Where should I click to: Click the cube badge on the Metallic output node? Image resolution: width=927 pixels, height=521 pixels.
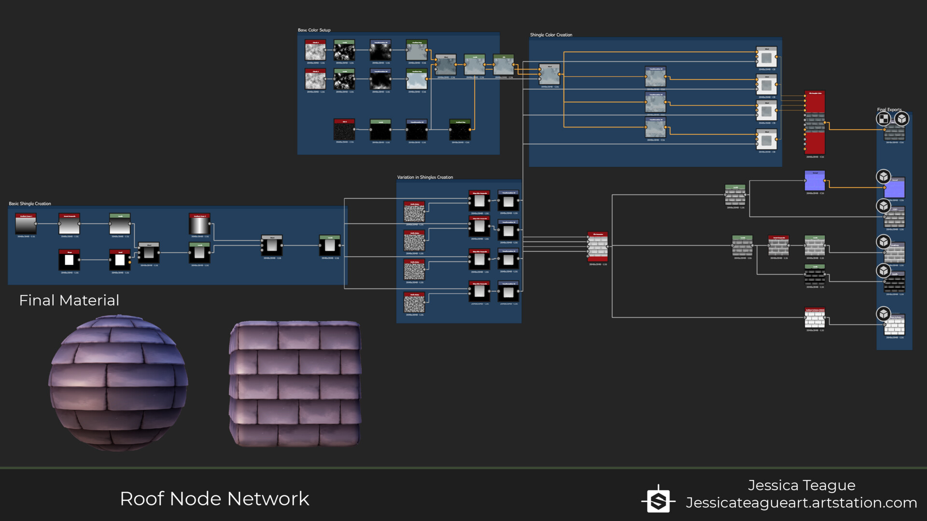[884, 271]
